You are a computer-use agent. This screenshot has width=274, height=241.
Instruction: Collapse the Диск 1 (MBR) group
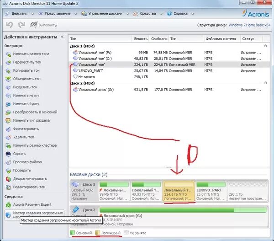pyautogui.click(x=266, y=46)
